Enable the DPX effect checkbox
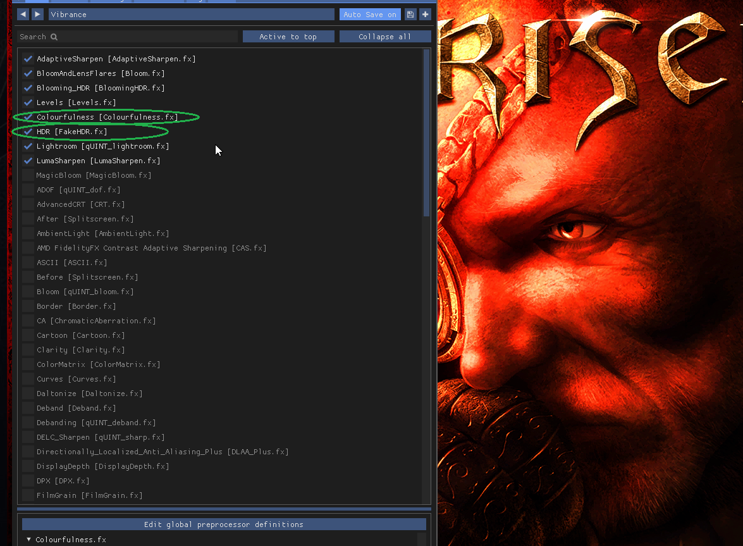 [28, 481]
